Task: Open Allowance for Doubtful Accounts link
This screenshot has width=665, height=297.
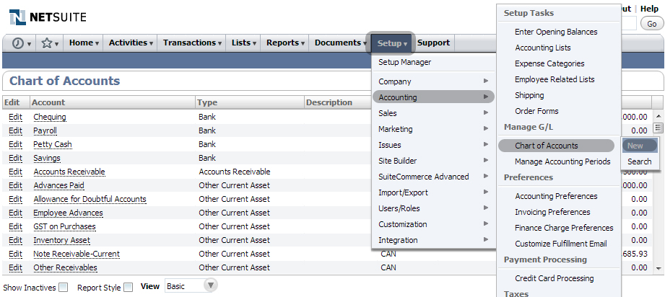Action: point(90,199)
